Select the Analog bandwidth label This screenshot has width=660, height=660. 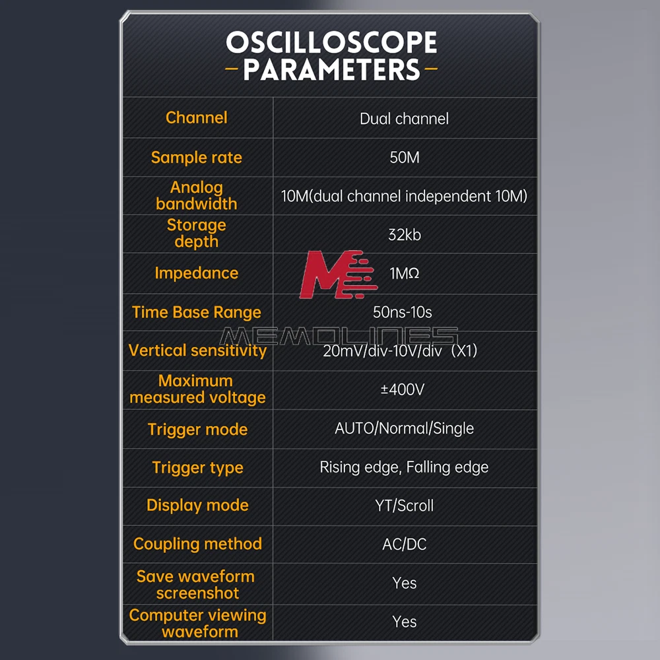click(x=197, y=195)
